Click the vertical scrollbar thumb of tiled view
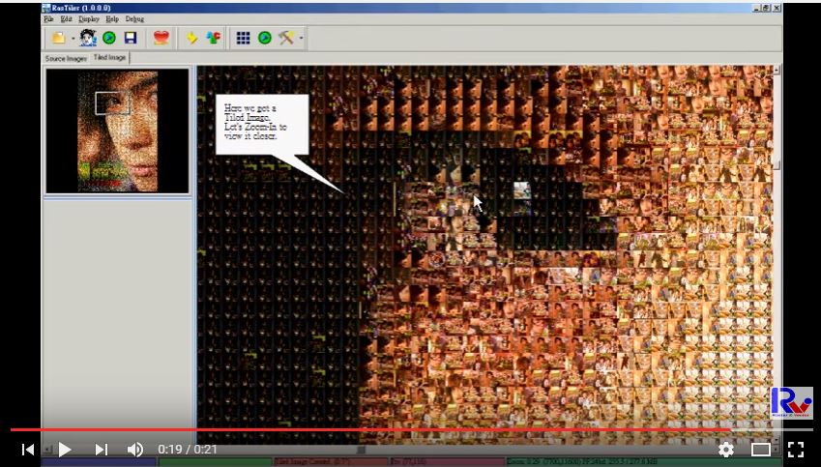This screenshot has height=467, width=821. tap(777, 165)
